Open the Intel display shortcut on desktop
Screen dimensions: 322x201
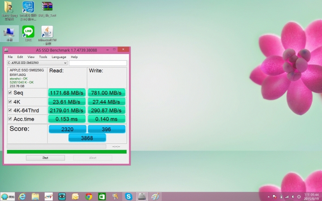pyautogui.click(x=28, y=10)
